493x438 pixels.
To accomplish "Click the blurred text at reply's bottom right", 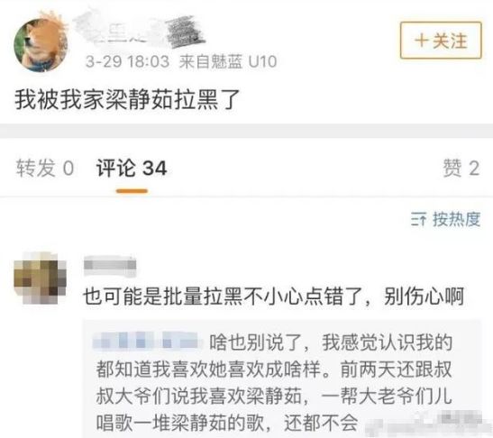I will pos(424,422).
